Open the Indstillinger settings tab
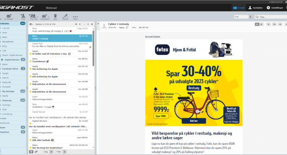This screenshot has width=287, height=155. point(275,8)
